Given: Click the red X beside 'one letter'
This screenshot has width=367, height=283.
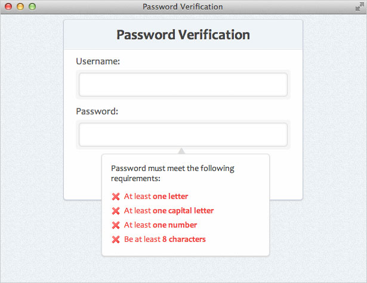Looking at the screenshot, I should coord(116,196).
